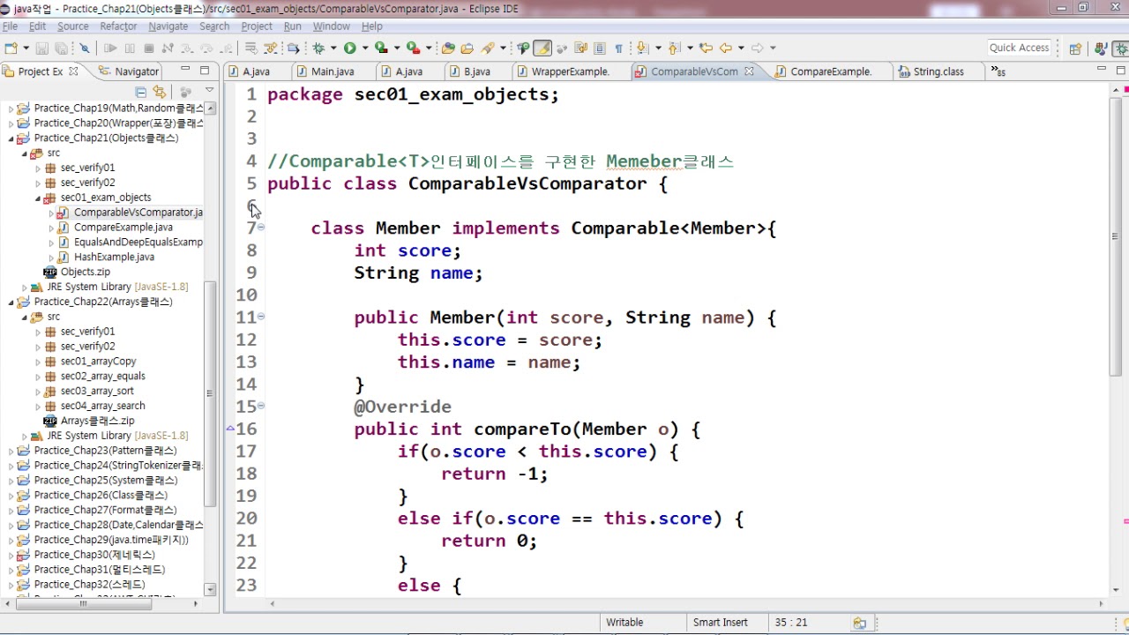The image size is (1129, 635).
Task: Click the Forward navigation arrow
Action: point(758,49)
